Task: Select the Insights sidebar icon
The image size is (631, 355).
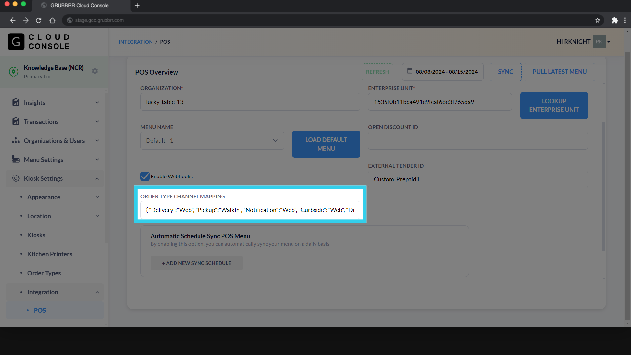Action: [x=16, y=102]
